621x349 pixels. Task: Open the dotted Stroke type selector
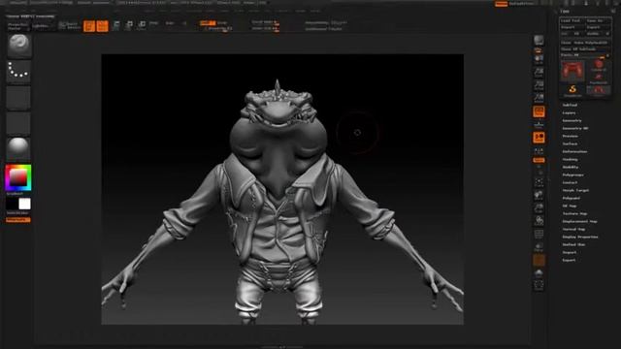[18, 72]
